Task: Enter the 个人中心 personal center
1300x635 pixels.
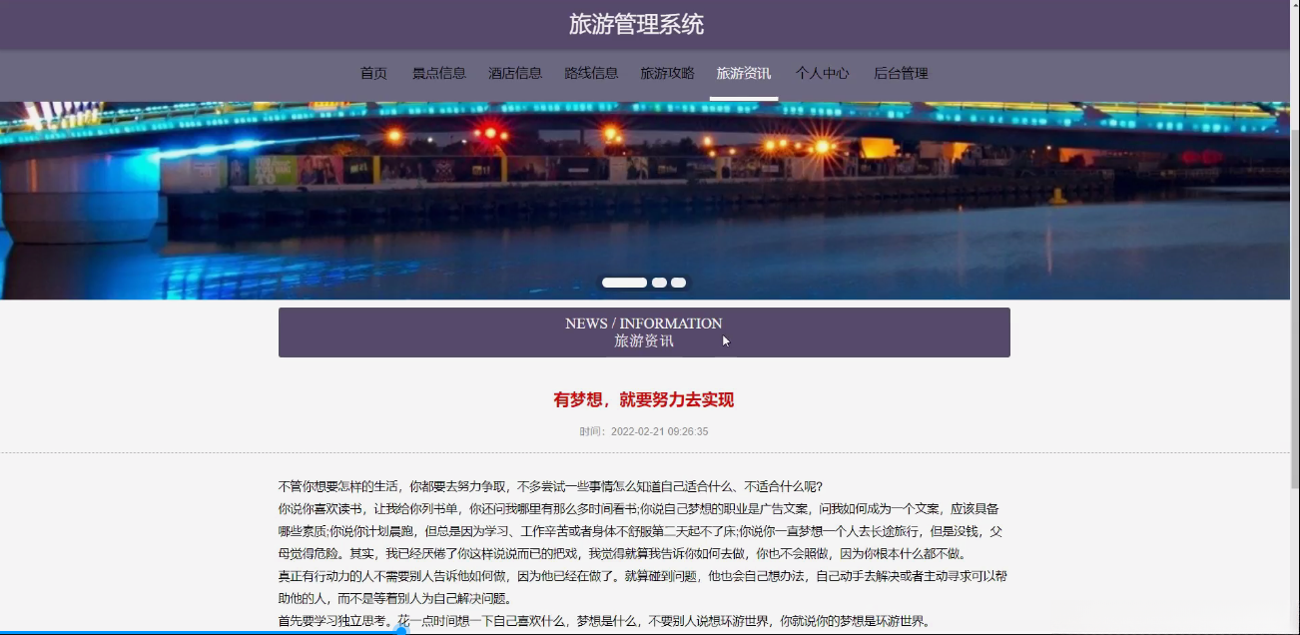Action: [822, 73]
